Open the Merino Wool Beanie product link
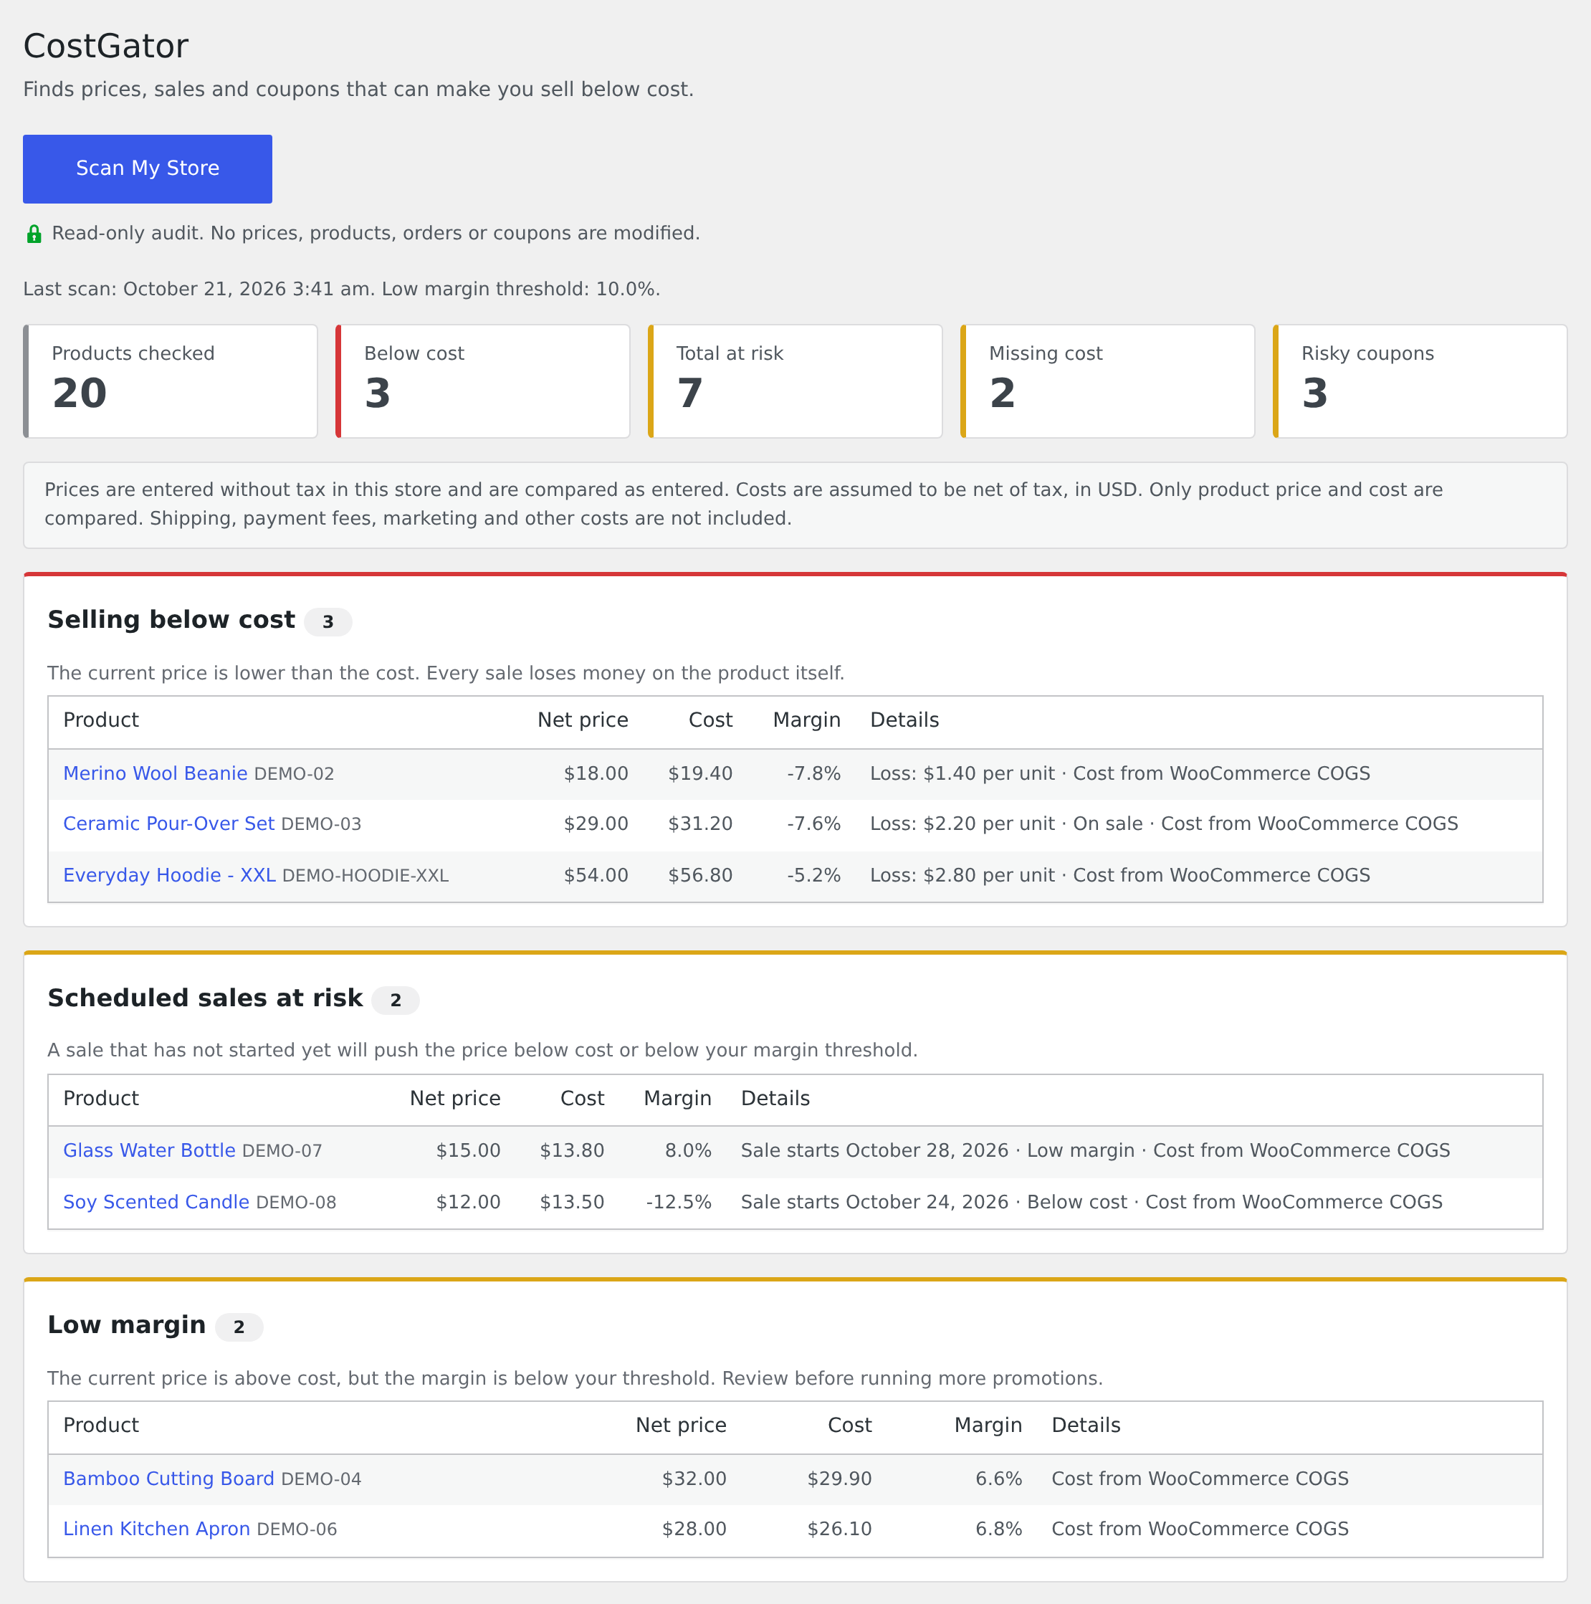Image resolution: width=1591 pixels, height=1604 pixels. 156,774
